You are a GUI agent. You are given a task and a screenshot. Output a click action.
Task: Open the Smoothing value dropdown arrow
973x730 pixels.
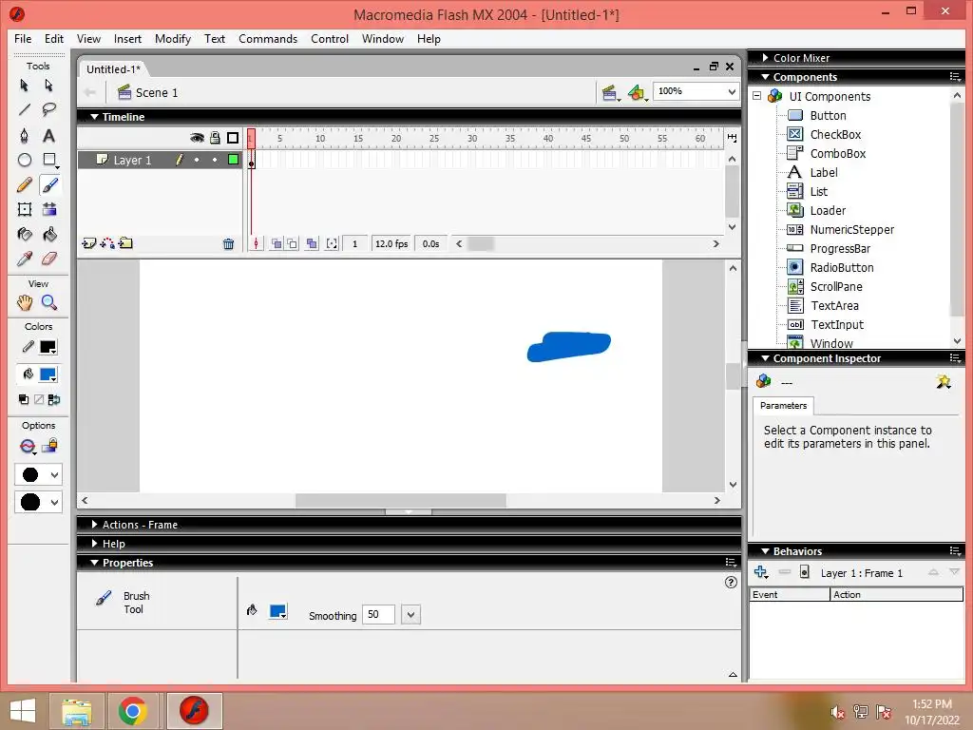coord(410,615)
